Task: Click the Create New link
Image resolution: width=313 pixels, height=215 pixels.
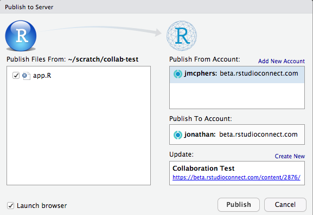Action: click(290, 156)
